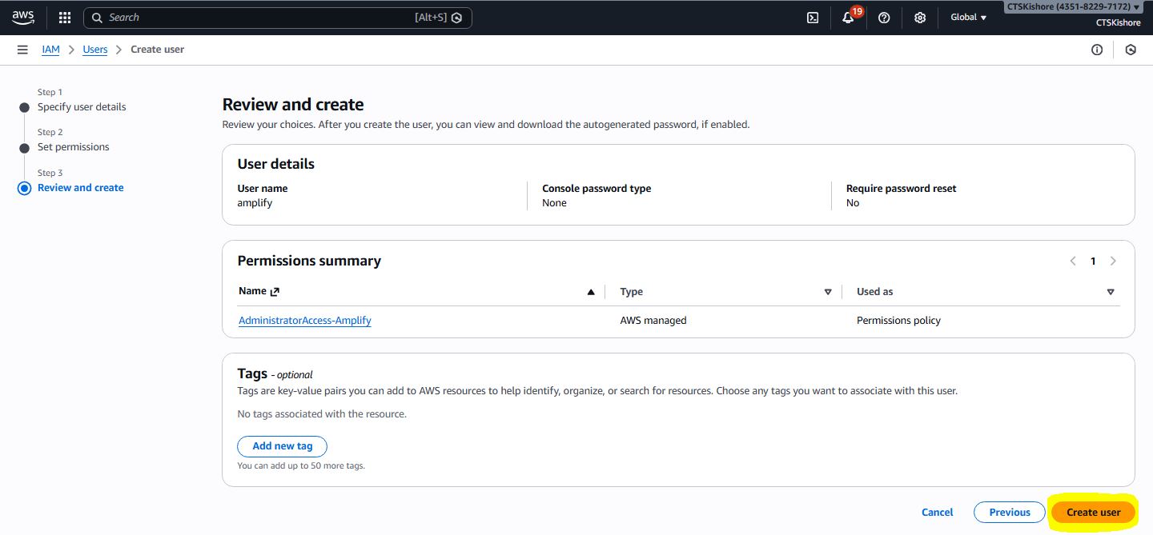
Task: Open the services grid menu icon
Action: (65, 18)
